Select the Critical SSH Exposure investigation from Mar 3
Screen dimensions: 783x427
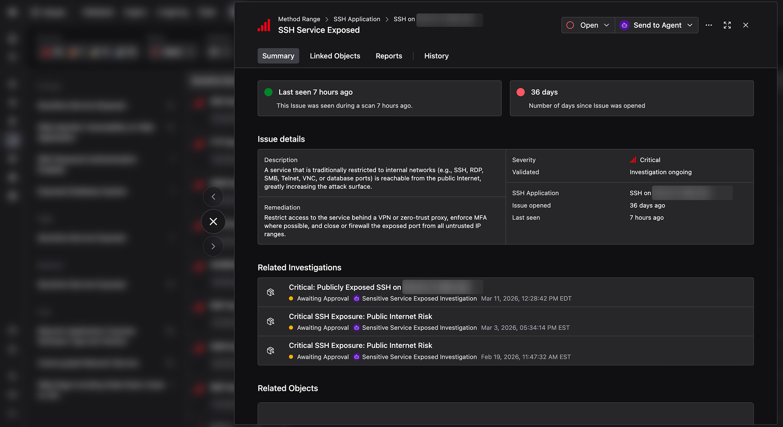360,316
